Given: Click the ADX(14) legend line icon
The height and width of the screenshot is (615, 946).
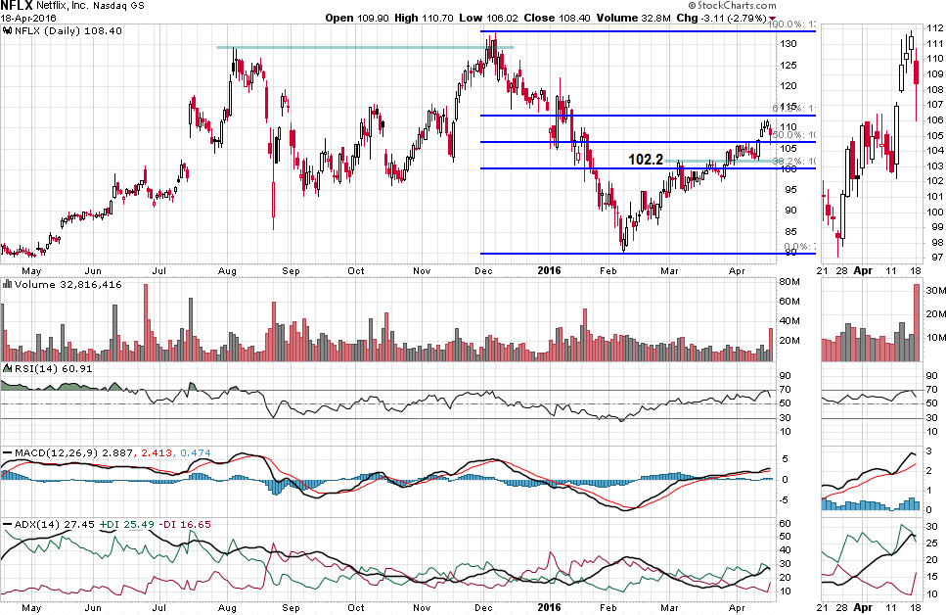Looking at the screenshot, I should 7,524.
